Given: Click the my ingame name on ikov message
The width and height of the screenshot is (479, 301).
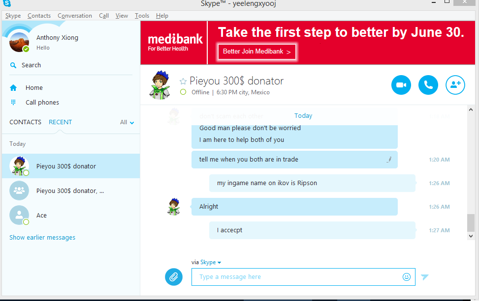Looking at the screenshot, I should [x=312, y=183].
